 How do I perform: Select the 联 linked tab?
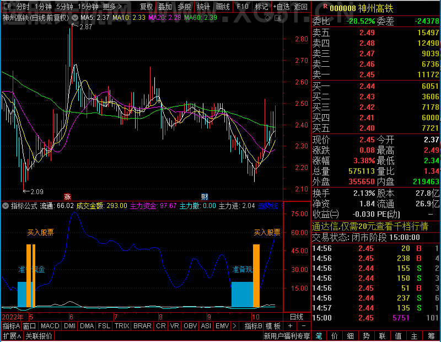(382, 336)
